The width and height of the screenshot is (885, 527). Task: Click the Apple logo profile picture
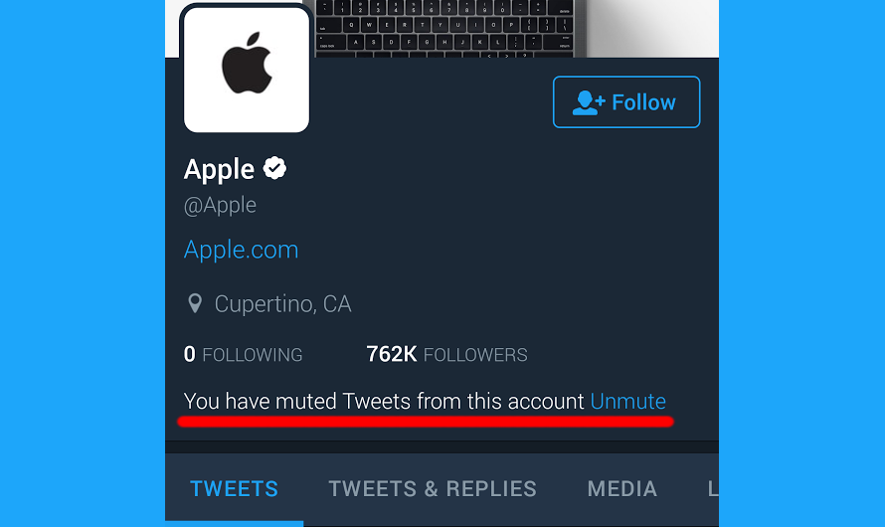point(246,70)
